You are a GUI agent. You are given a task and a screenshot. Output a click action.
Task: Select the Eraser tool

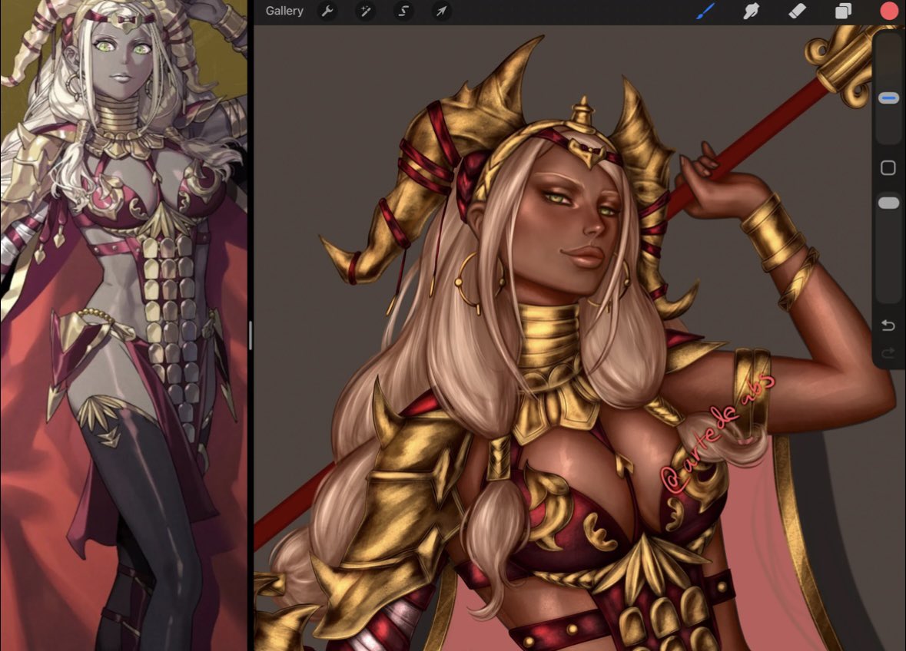798,11
